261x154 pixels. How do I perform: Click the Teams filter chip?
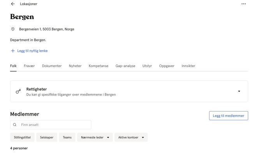click(67, 137)
